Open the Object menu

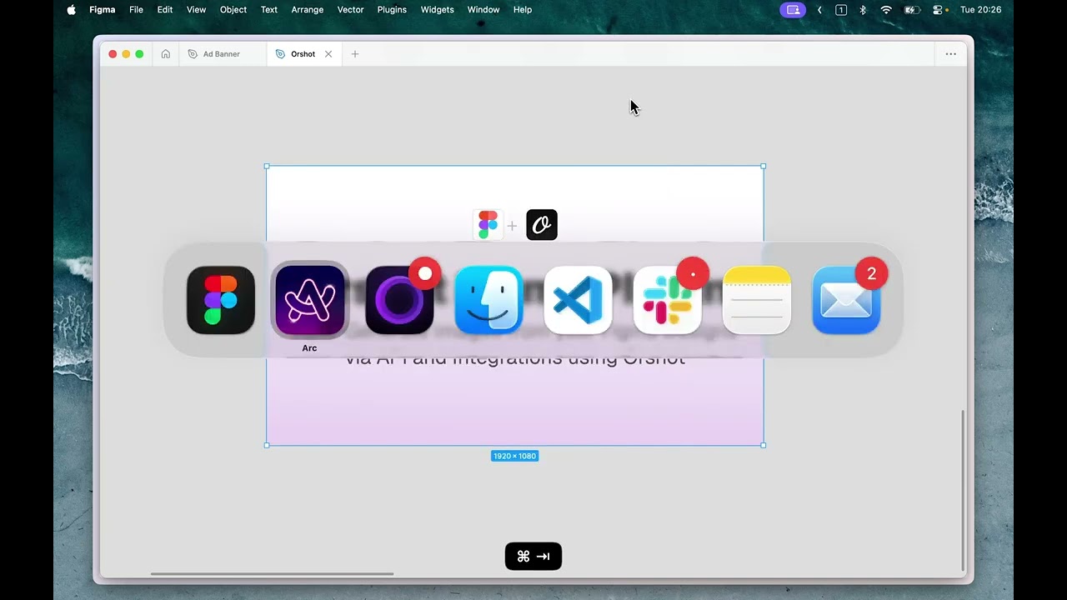point(233,10)
